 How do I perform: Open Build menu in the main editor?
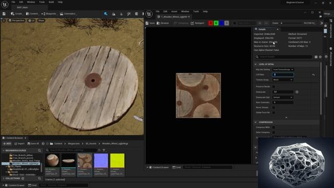(x=51, y=2)
